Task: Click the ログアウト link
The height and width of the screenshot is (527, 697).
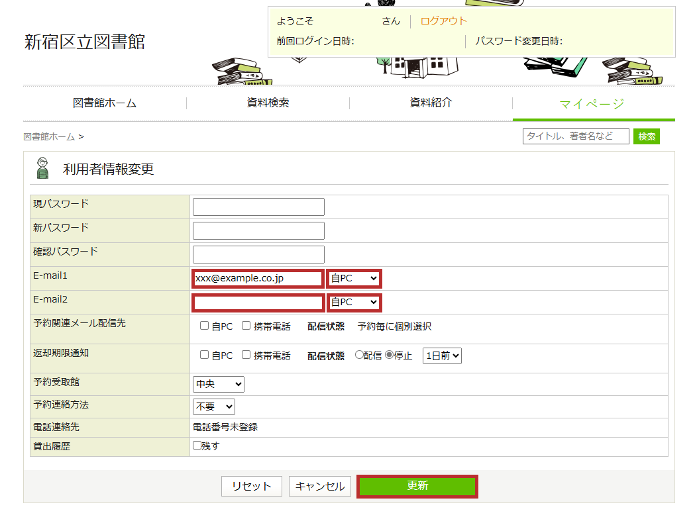Action: tap(443, 21)
